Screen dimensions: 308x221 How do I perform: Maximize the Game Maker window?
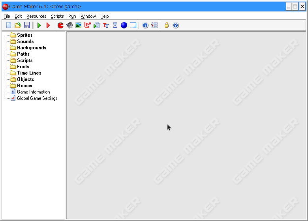pyautogui.click(x=295, y=7)
